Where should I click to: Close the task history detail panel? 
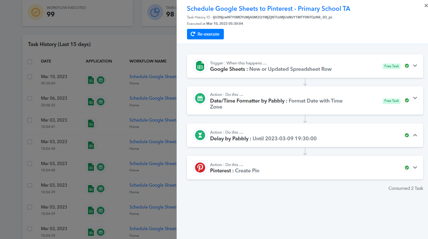[426, 6]
